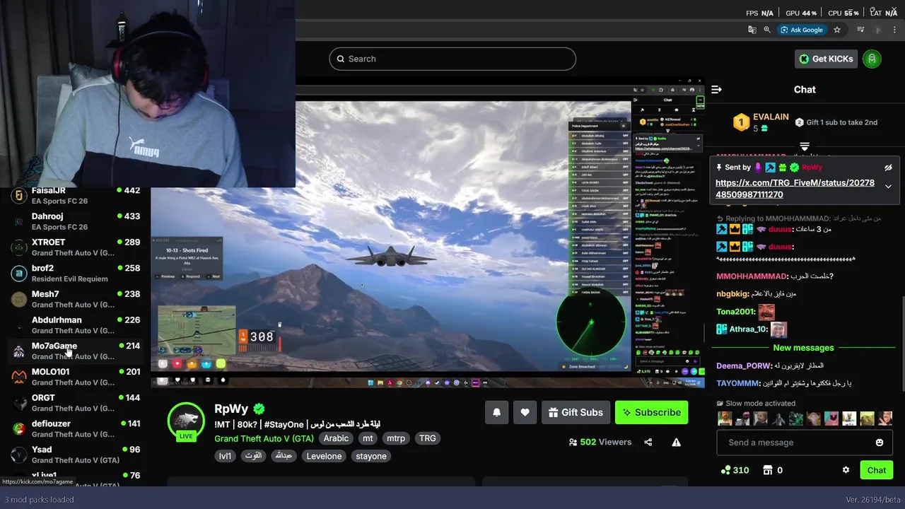Screen dimensions: 905x509
Task: Click the Ask Google lens button
Action: click(802, 30)
